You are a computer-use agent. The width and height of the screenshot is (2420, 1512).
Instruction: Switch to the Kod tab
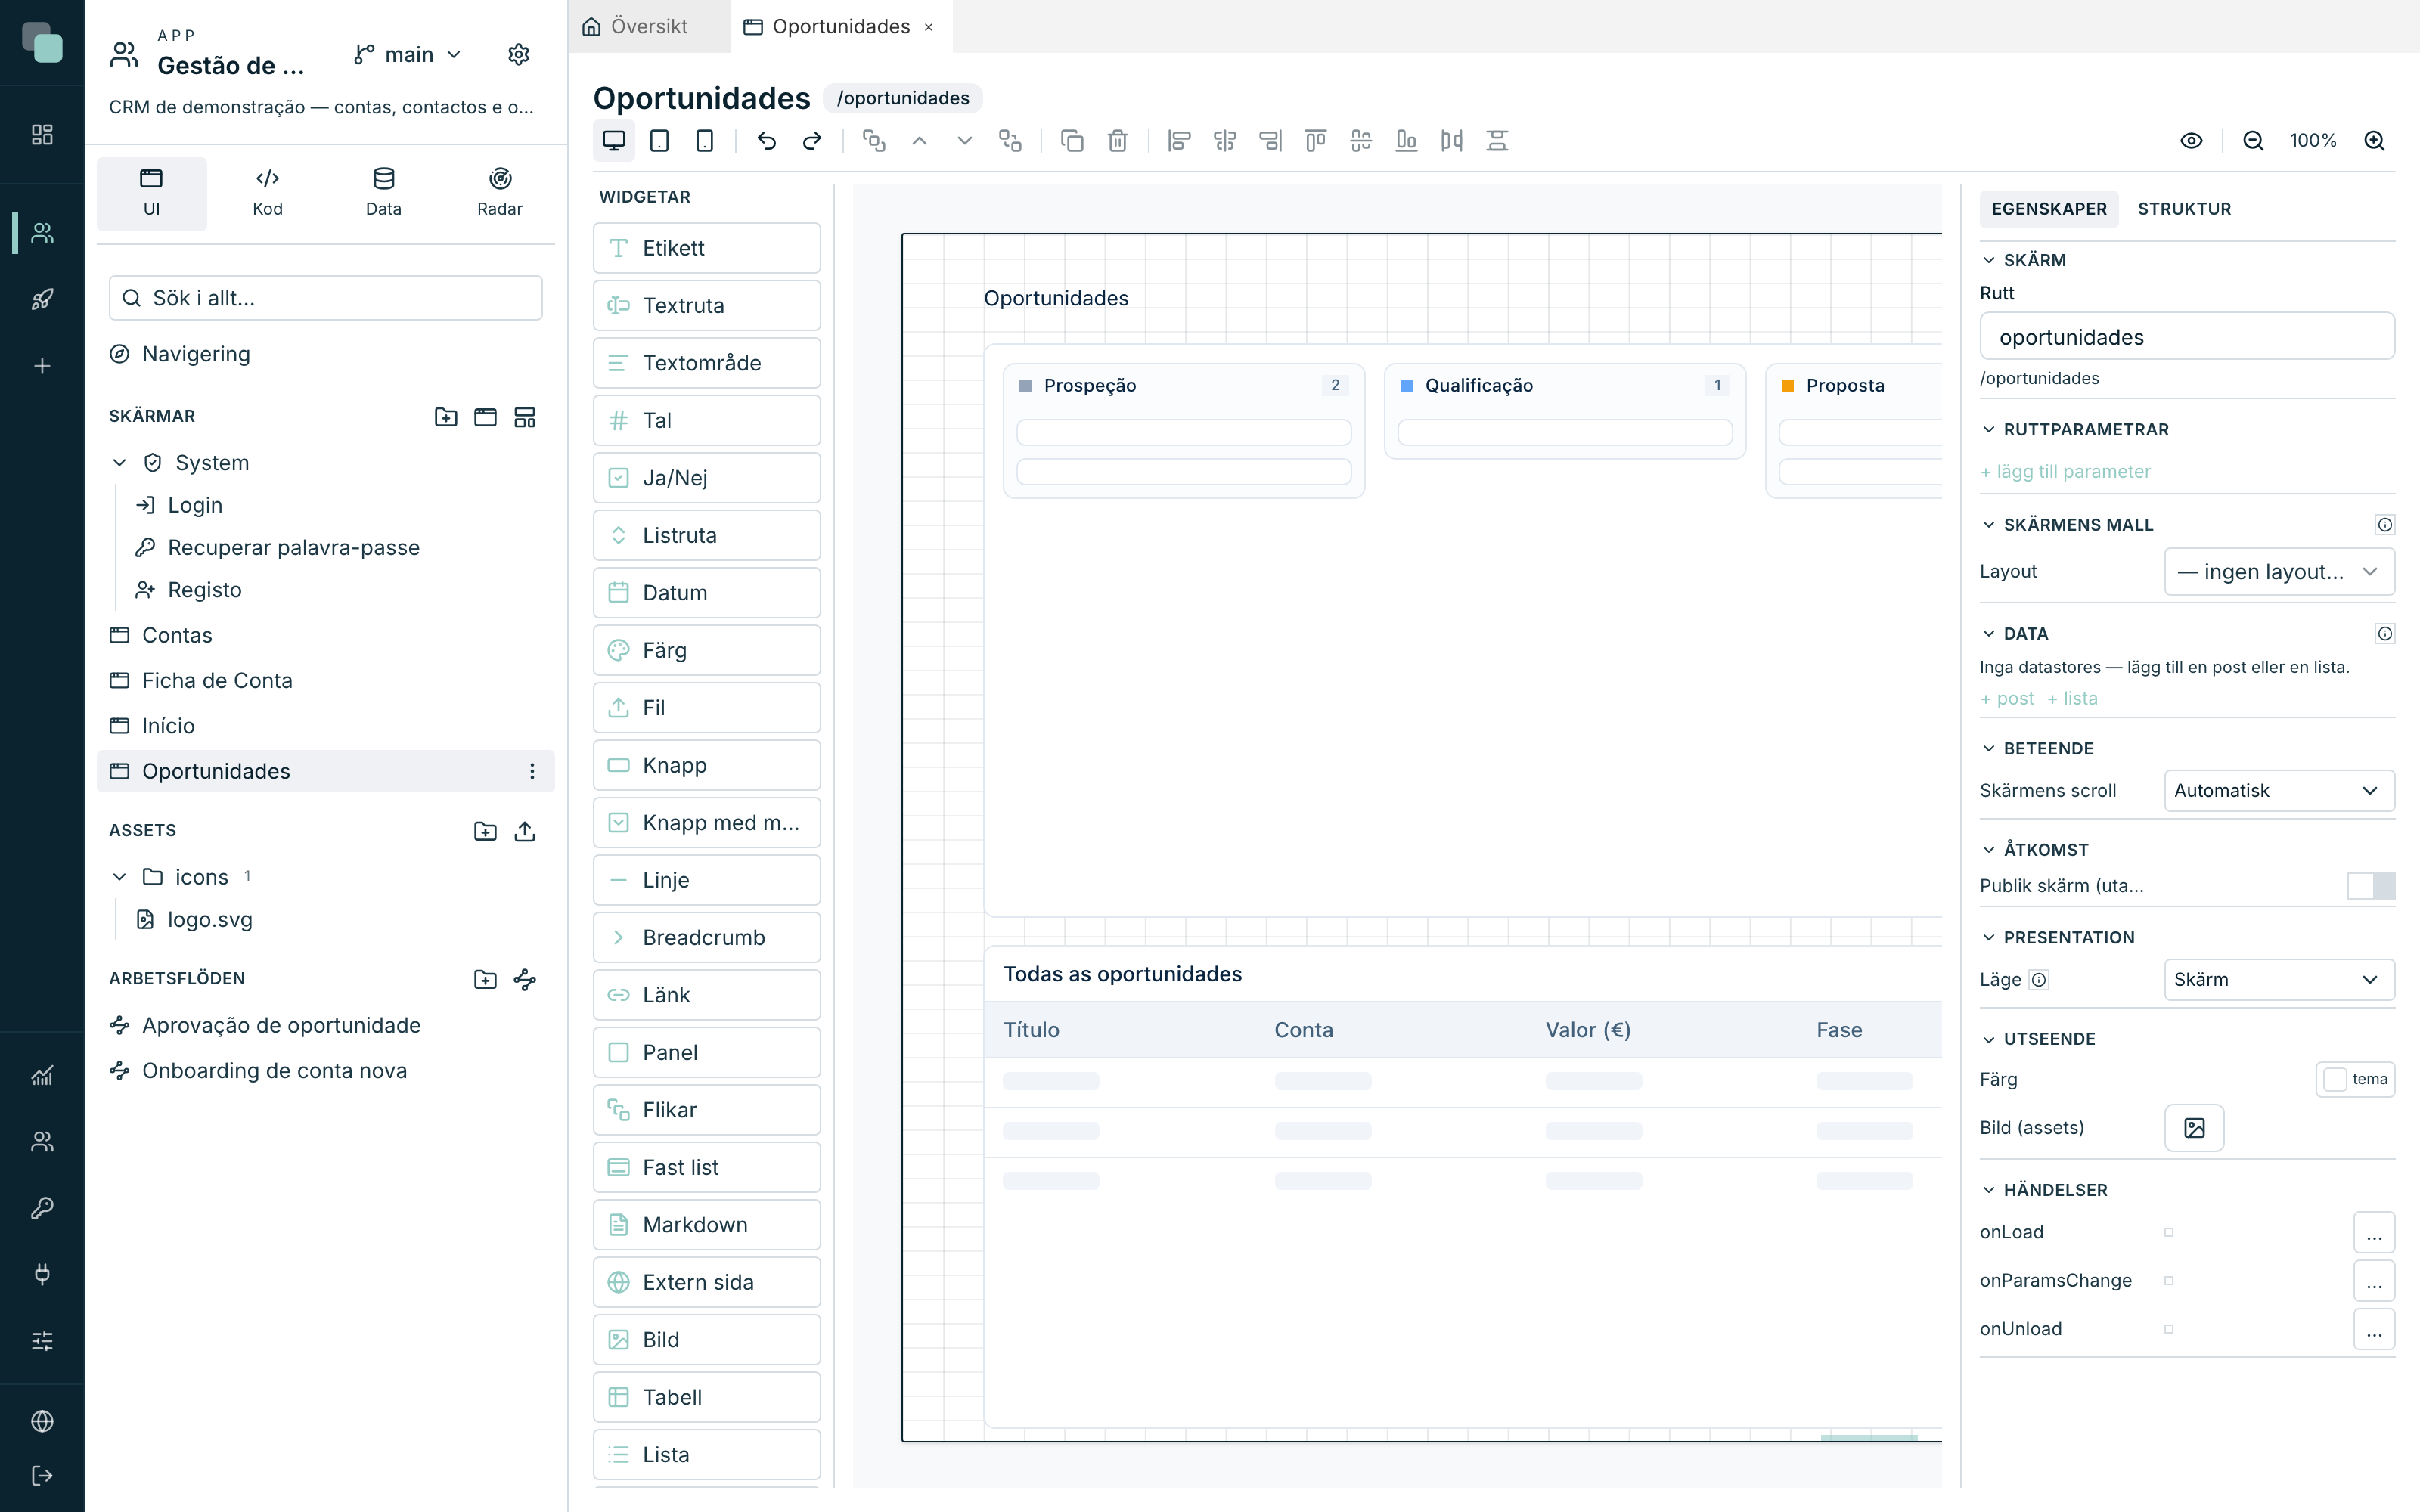pos(267,193)
